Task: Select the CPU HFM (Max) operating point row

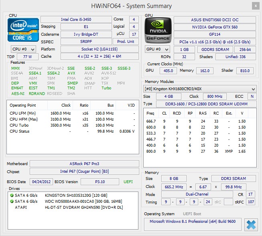Action: (x=73, y=119)
